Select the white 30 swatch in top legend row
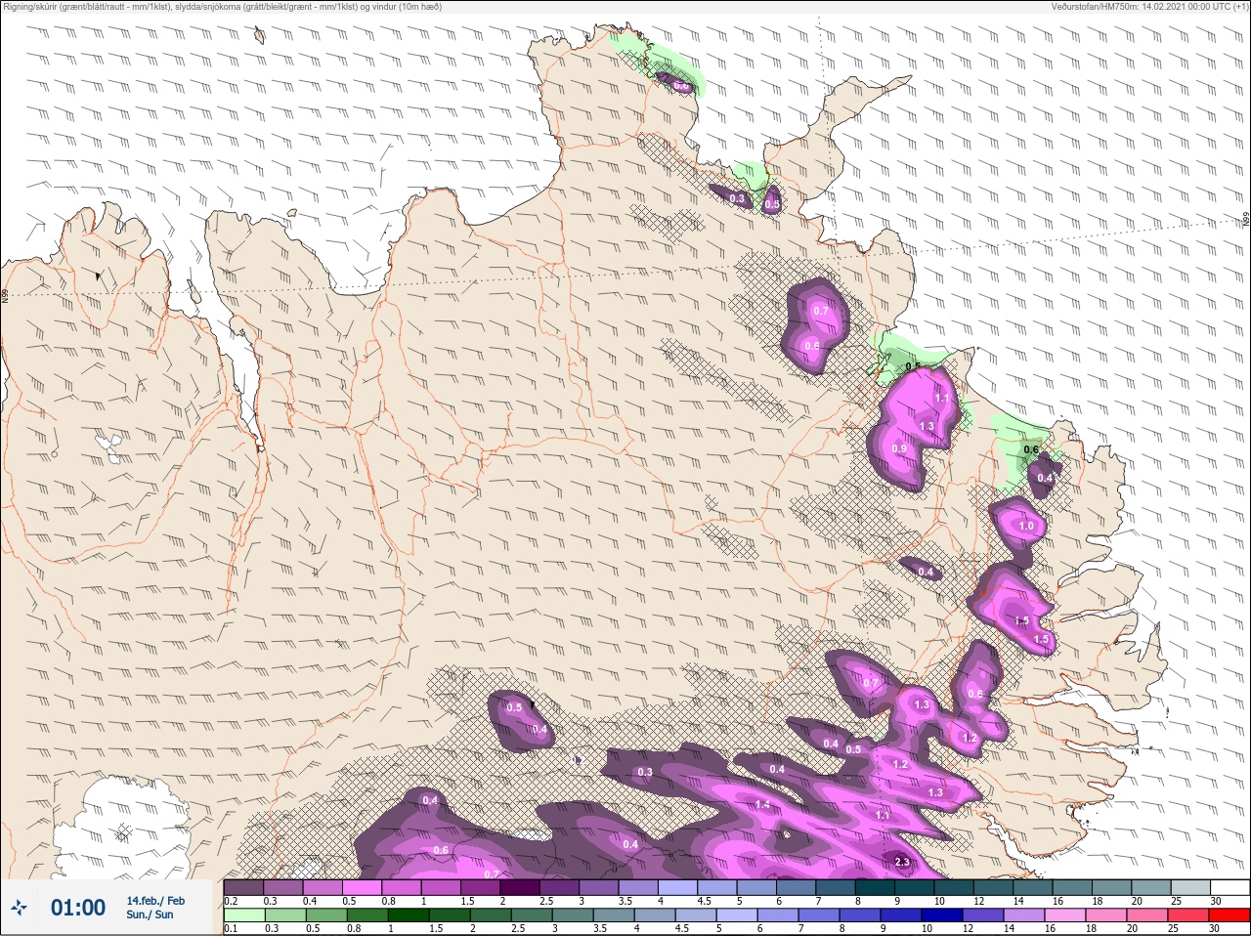 point(1229,887)
